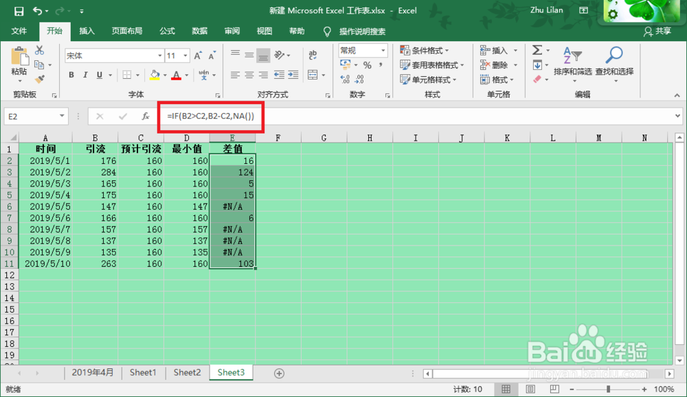The height and width of the screenshot is (397, 687).
Task: Toggle italic formatting
Action: pyautogui.click(x=85, y=75)
